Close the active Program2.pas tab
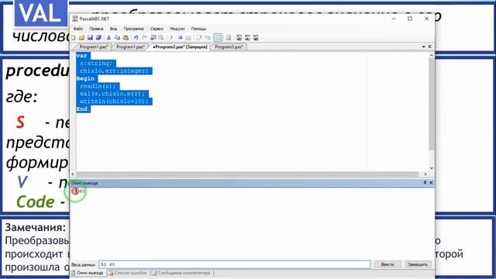 point(429,46)
